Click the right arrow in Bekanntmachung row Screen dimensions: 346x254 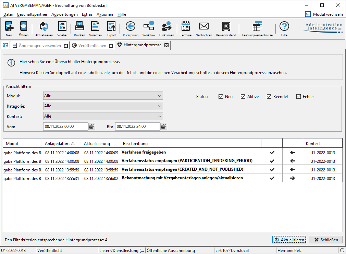[x=293, y=178]
